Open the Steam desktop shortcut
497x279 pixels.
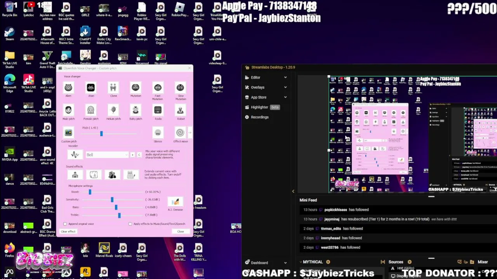(10, 34)
